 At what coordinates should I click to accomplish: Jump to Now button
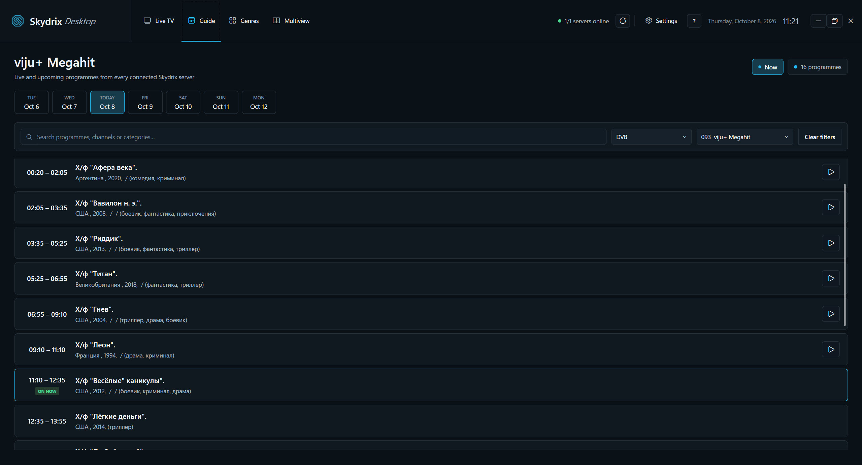767,67
